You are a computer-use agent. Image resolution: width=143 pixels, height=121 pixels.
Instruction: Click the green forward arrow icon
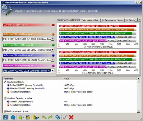[x=50, y=117]
